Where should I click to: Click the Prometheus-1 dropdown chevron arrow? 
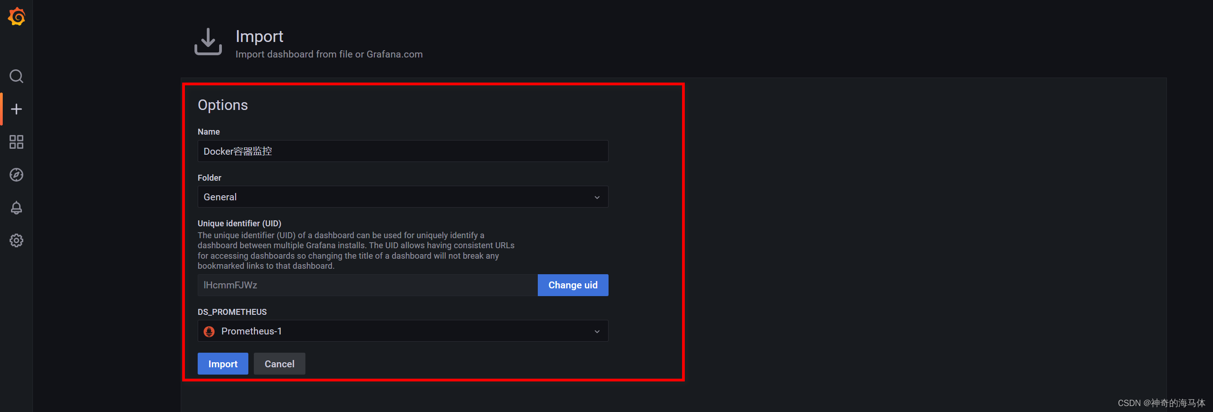tap(597, 332)
